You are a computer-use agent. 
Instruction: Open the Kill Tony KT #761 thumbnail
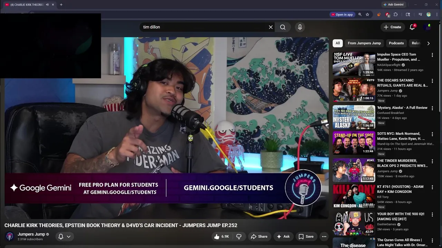pos(354,196)
